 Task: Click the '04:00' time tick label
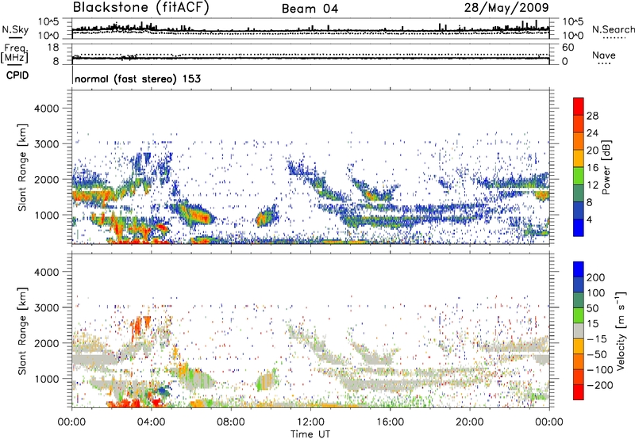(x=152, y=422)
